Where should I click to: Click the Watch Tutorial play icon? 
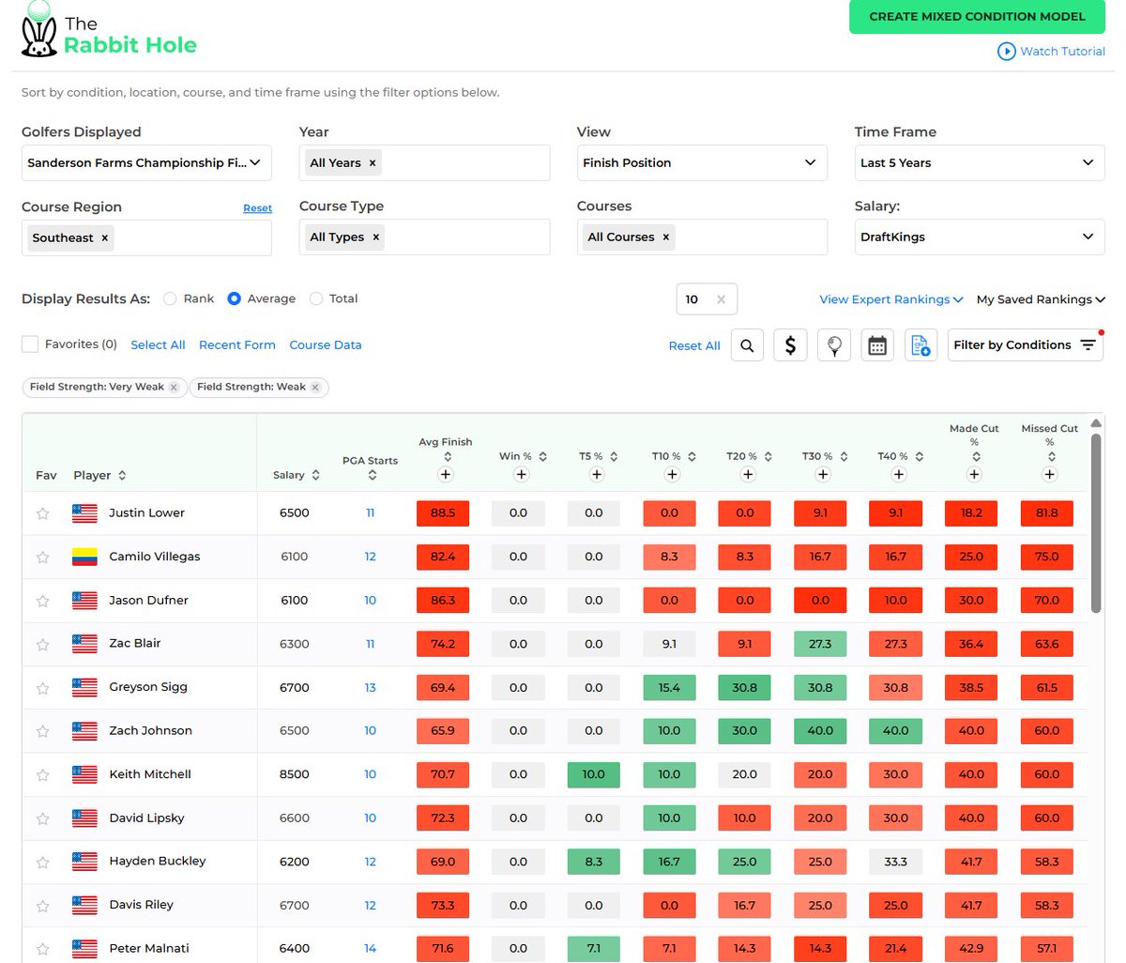pos(1006,52)
